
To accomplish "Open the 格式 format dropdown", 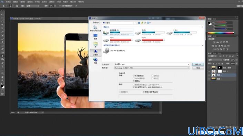I will click(152, 68).
